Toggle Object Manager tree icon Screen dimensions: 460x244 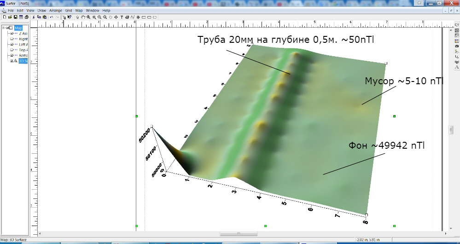pyautogui.click(x=64, y=17)
